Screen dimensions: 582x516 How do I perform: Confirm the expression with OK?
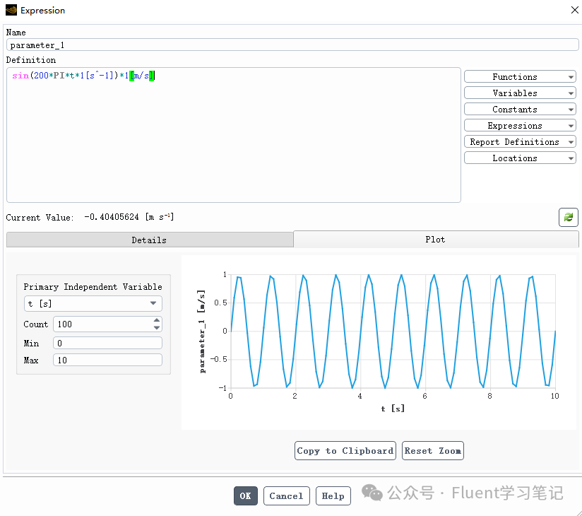[245, 496]
